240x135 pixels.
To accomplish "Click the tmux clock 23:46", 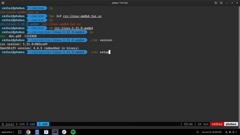I will pos(188,124).
